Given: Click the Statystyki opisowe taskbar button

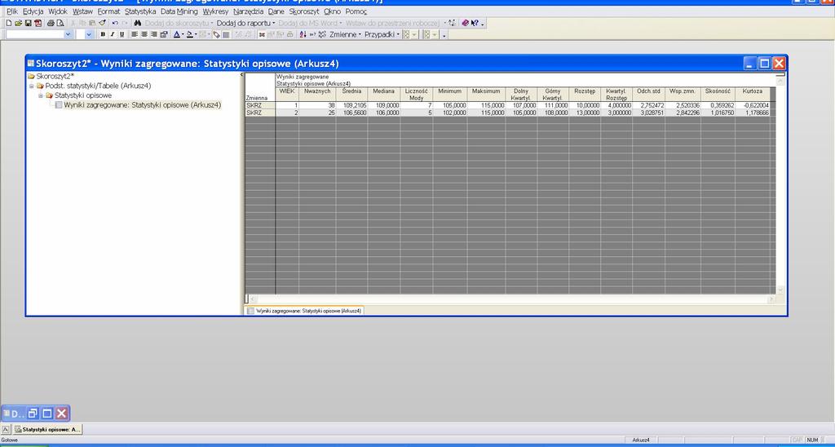Looking at the screenshot, I should pyautogui.click(x=47, y=429).
